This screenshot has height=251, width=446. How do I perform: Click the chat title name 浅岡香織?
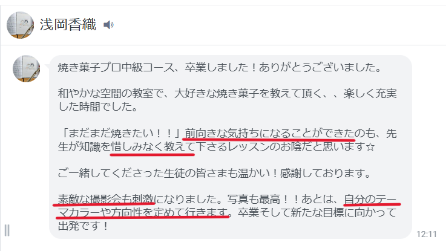click(x=68, y=24)
